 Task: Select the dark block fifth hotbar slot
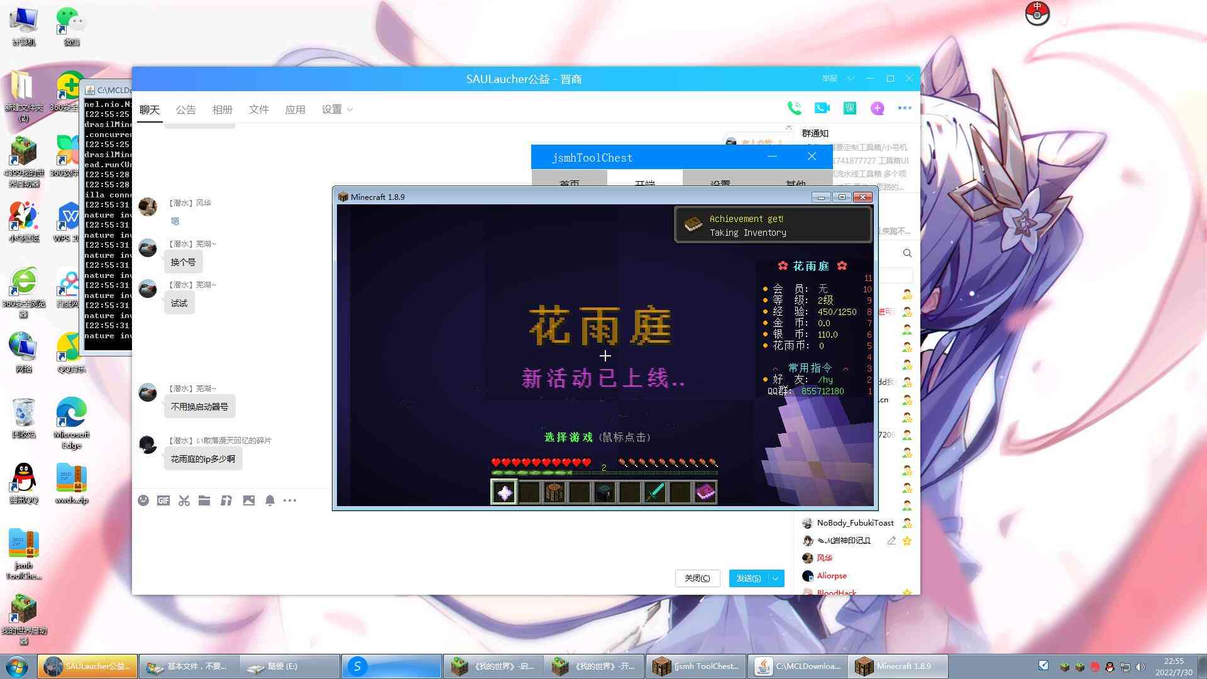(x=605, y=492)
